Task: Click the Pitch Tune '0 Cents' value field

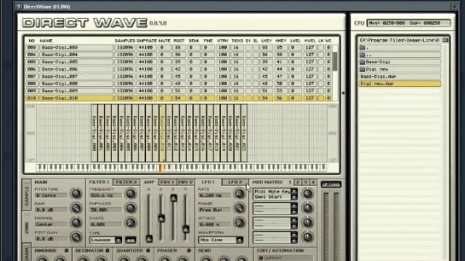Action: point(52,195)
